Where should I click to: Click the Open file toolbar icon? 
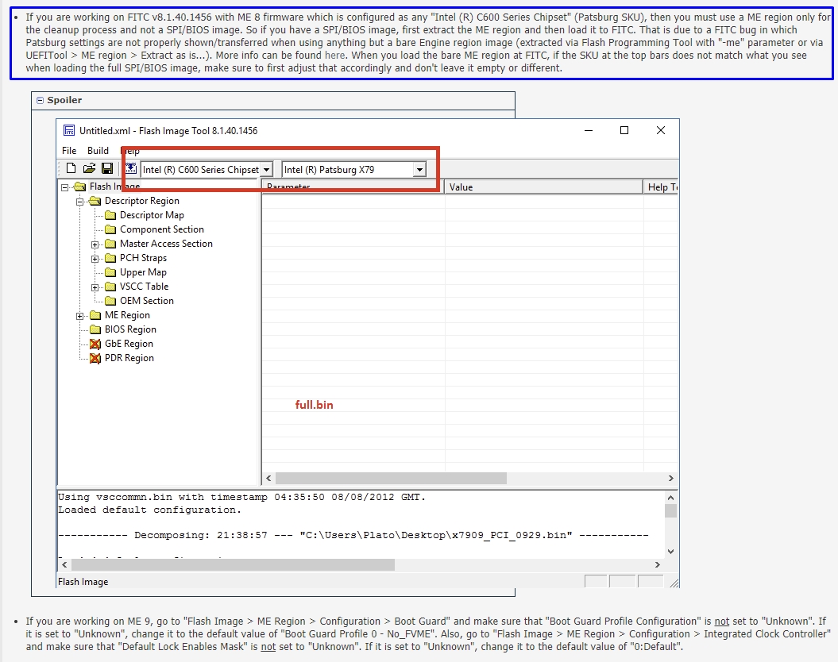coord(89,169)
